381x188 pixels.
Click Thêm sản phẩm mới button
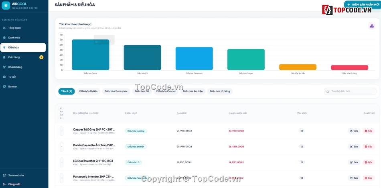[363, 5]
